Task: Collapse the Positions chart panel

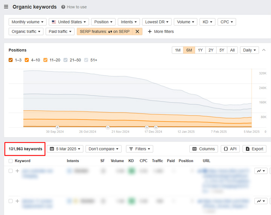Action: [264, 50]
